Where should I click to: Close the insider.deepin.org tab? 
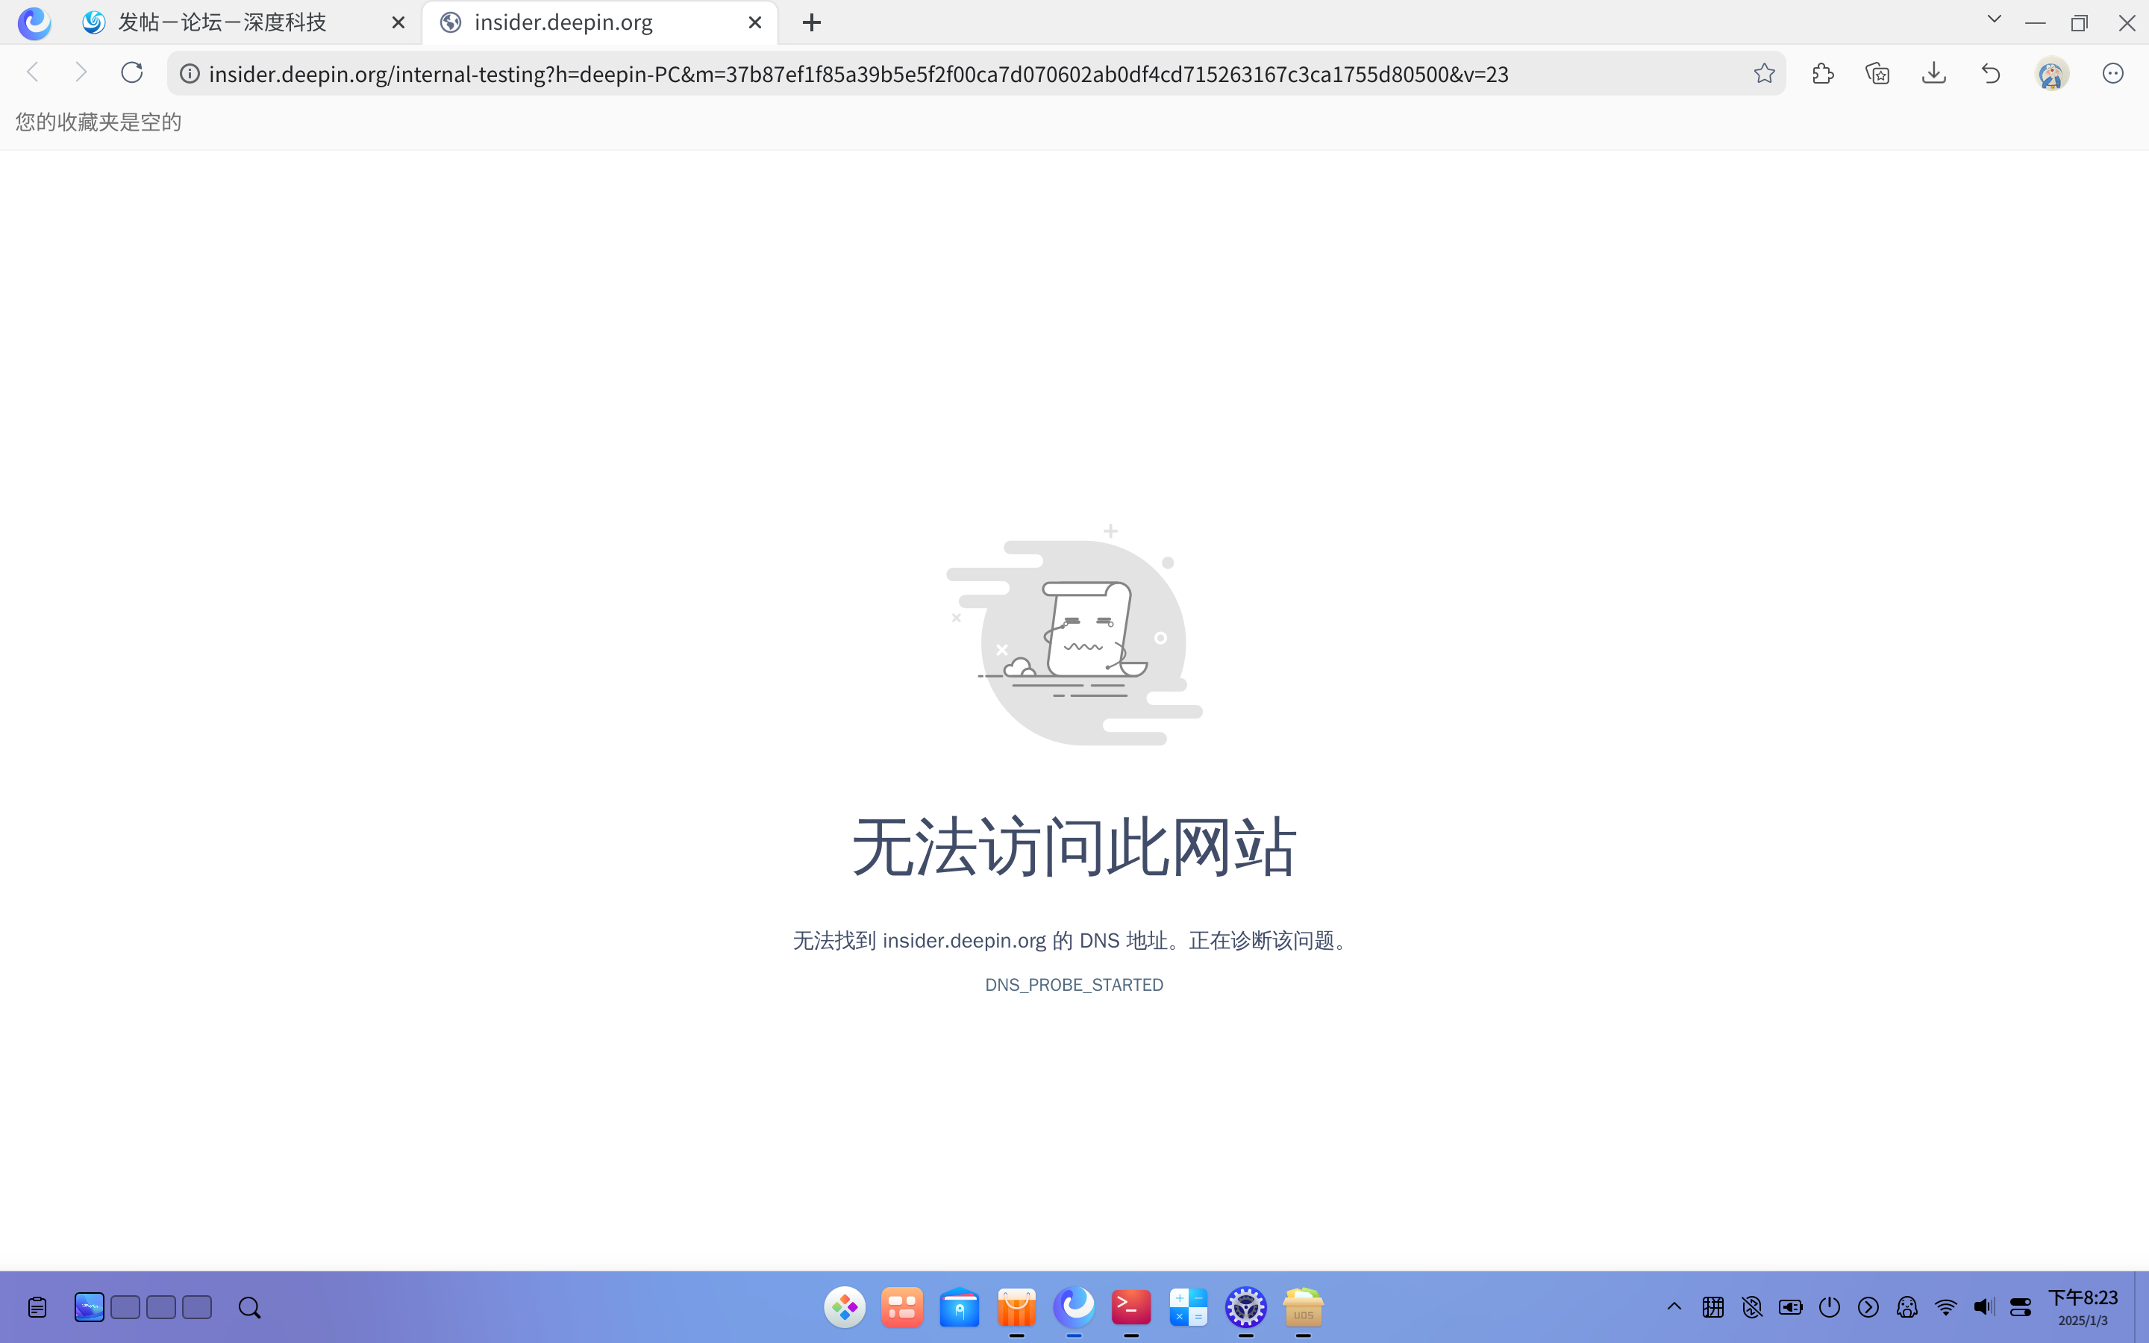(x=756, y=23)
